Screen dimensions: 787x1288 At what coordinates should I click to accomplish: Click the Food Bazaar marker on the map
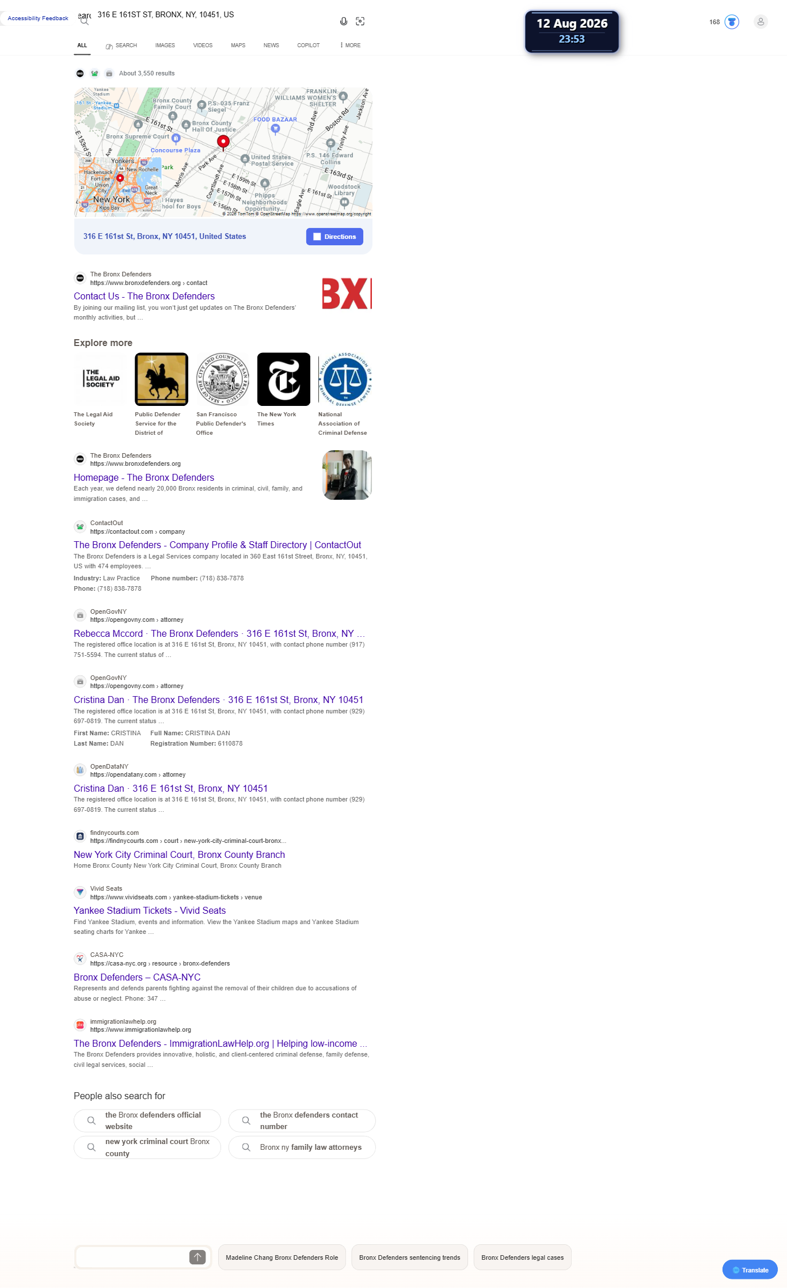pyautogui.click(x=275, y=128)
